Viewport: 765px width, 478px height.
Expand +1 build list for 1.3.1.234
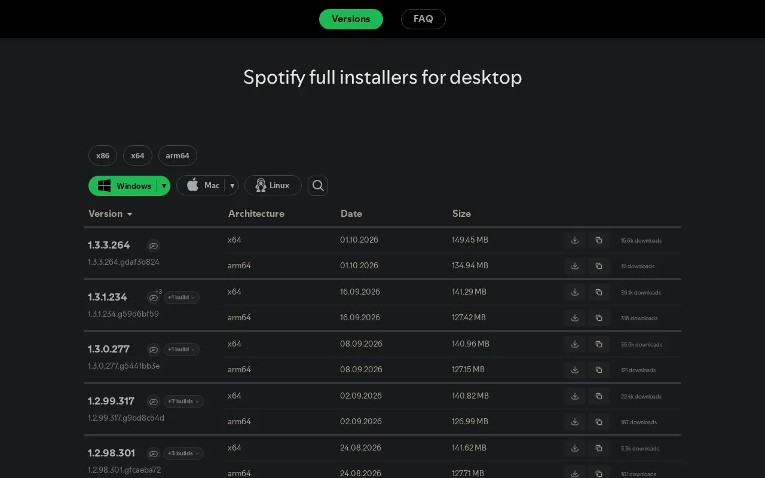point(182,298)
